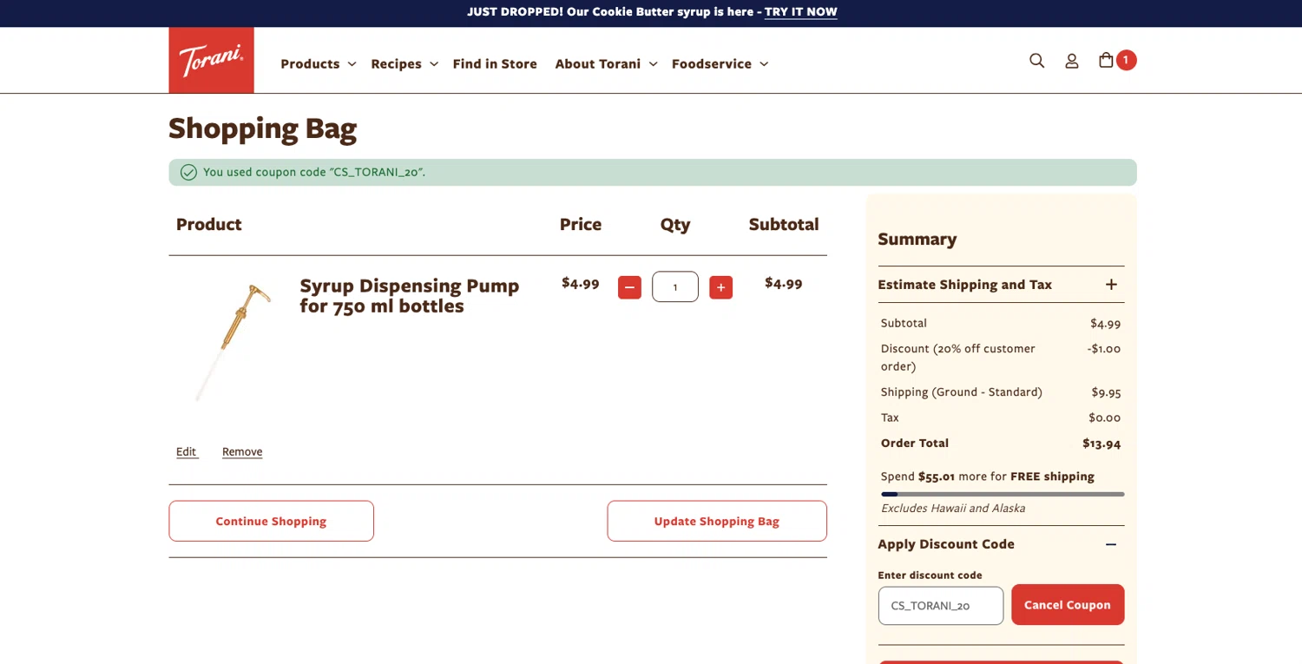
Task: Click the Shipping cost $9.95
Action: click(x=1106, y=392)
